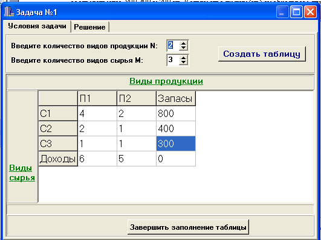The image size is (321, 240).
Task: Click the Виды сырья link label
Action: pyautogui.click(x=22, y=173)
